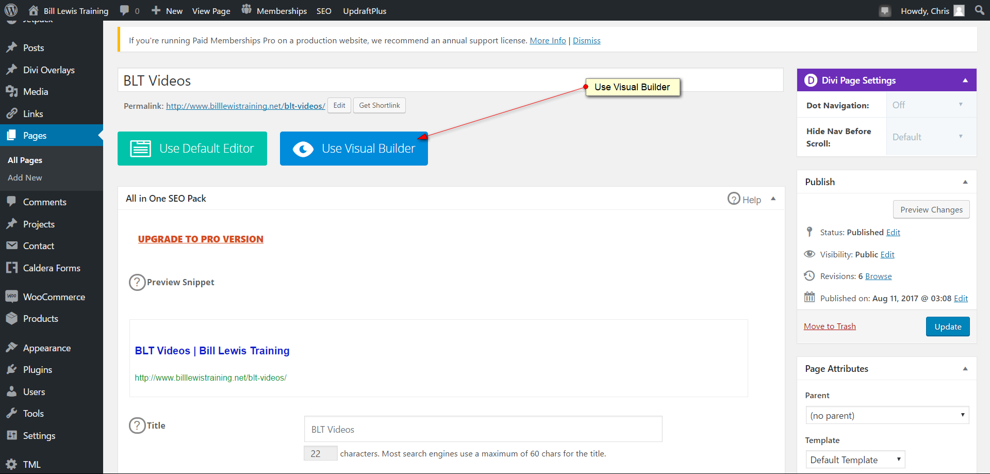The height and width of the screenshot is (474, 990).
Task: Click the plus icon for New
Action: pos(156,10)
